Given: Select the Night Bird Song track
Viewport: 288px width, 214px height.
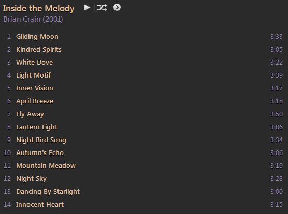Looking at the screenshot, I should pos(144,140).
